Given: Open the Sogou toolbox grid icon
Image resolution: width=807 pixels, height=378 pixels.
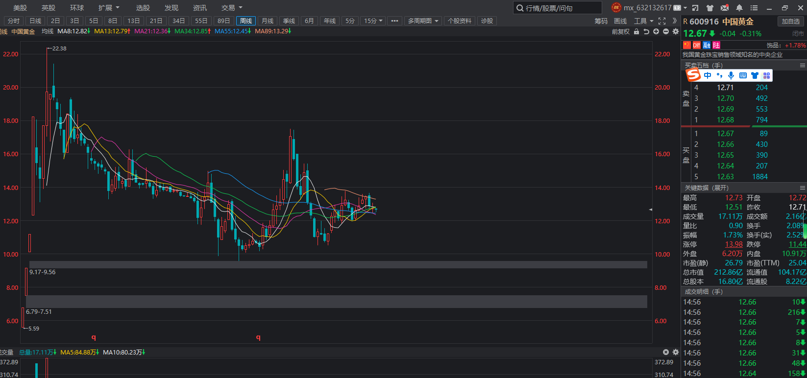Looking at the screenshot, I should (x=767, y=75).
